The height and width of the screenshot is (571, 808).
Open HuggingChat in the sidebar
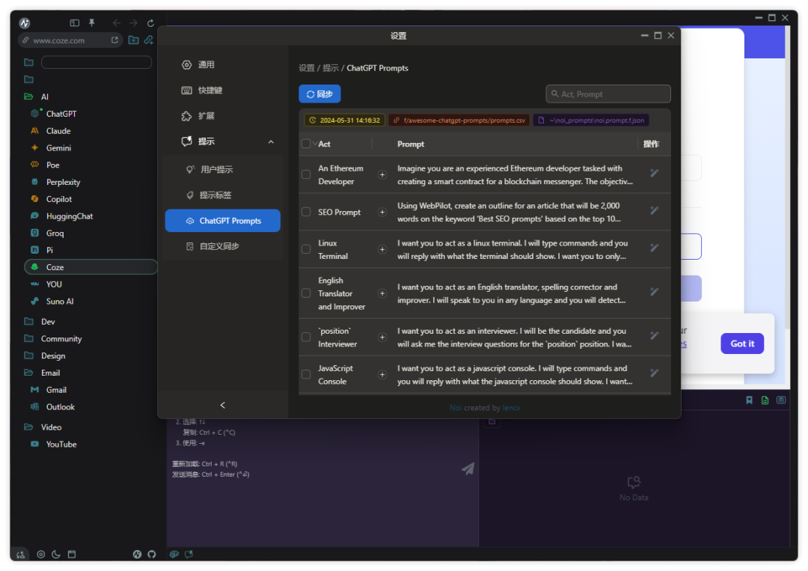(x=69, y=216)
